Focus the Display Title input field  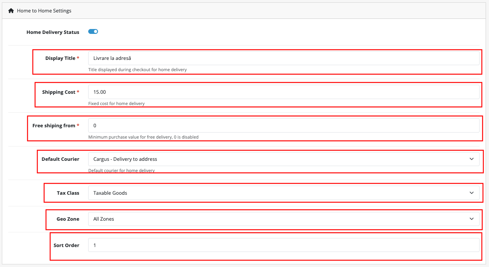284,58
